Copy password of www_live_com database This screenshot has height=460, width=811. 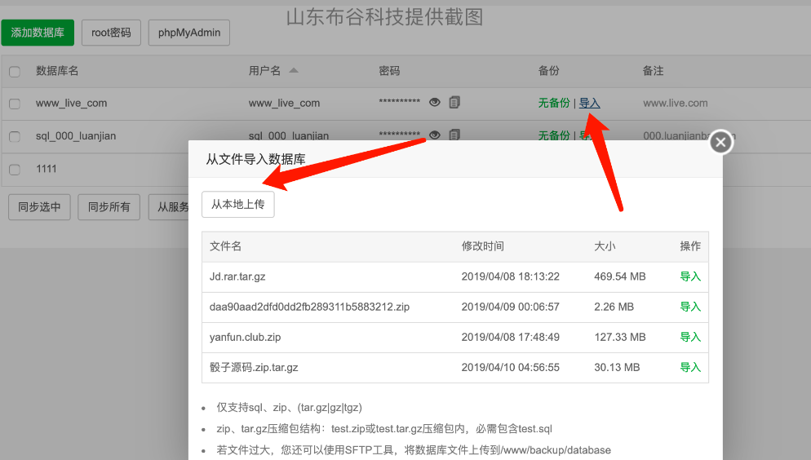pyautogui.click(x=454, y=103)
